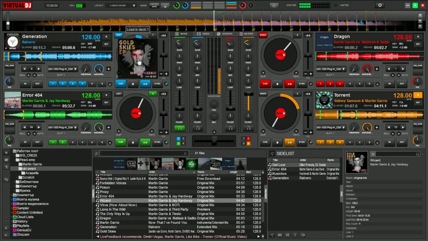Click previous arrow on LiveFeedback bar
Image resolution: width=428 pixels, height=241 pixels.
pyautogui.click(x=98, y=237)
